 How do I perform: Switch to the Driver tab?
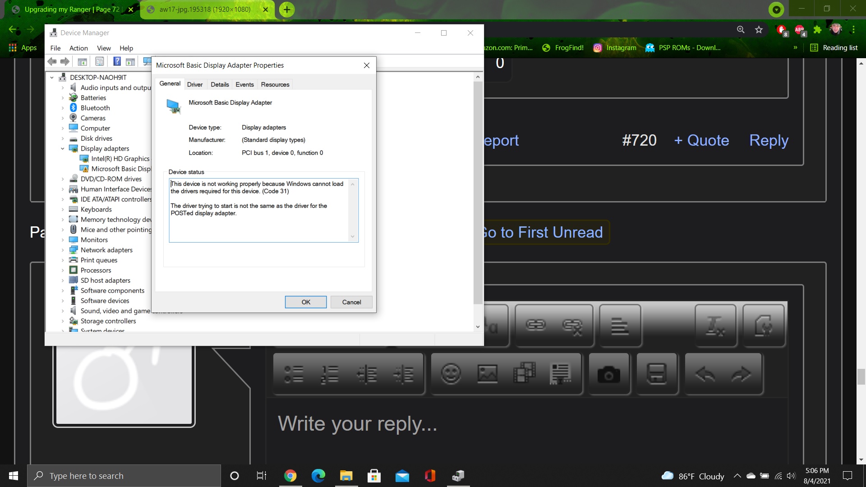(195, 84)
